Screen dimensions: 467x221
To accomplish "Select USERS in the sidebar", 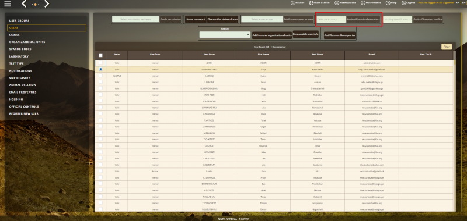I will (x=47, y=28).
